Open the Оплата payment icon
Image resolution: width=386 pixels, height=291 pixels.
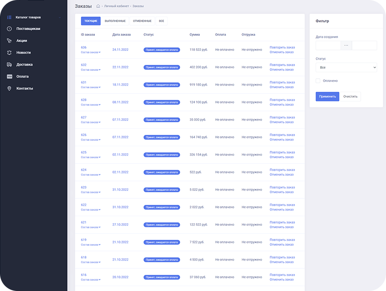(x=9, y=76)
